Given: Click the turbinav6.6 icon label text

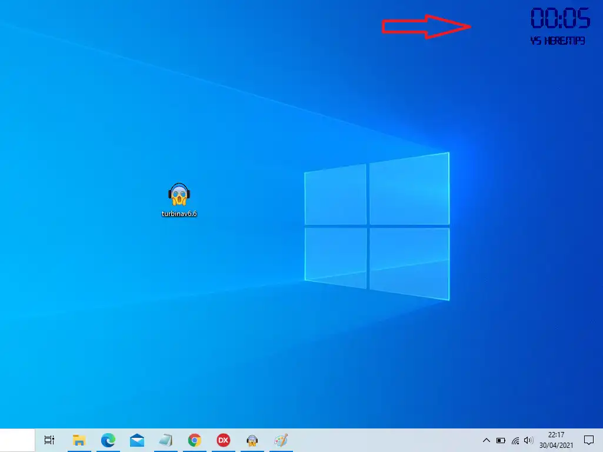Looking at the screenshot, I should click(179, 214).
